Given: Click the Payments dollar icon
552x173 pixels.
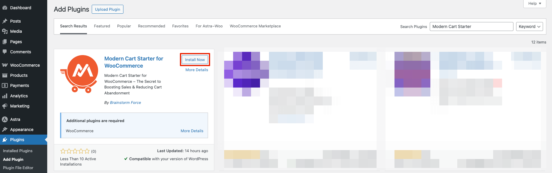Looking at the screenshot, I should [x=5, y=85].
